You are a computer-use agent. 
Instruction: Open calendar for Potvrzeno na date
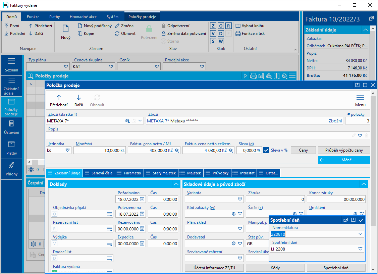142,214
